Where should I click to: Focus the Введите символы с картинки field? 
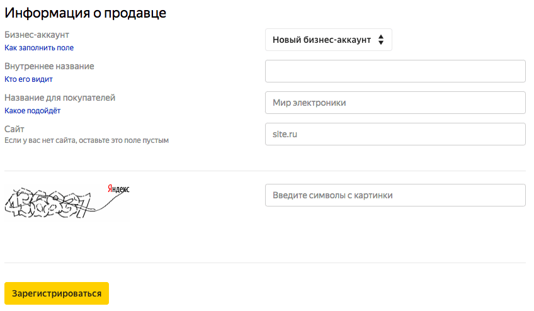(x=395, y=195)
